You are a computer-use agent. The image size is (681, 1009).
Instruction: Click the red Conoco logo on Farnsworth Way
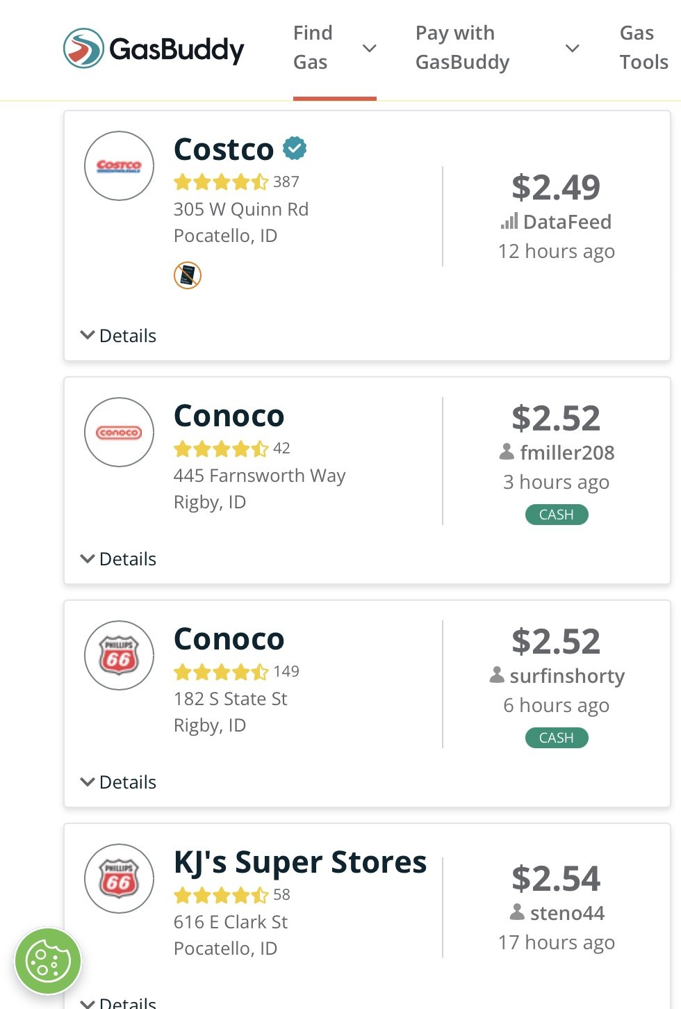point(119,433)
